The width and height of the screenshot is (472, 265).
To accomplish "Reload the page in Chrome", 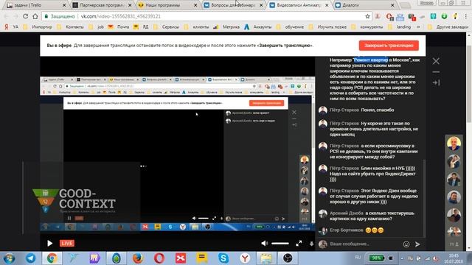I will (x=25, y=16).
